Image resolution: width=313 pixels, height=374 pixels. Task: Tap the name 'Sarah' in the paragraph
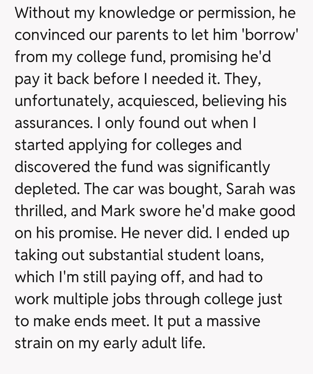coord(245,189)
